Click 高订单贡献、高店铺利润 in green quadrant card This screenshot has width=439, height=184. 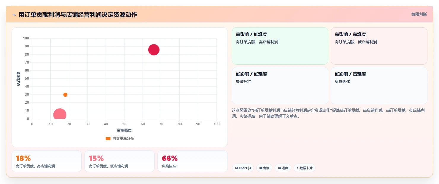257,42
